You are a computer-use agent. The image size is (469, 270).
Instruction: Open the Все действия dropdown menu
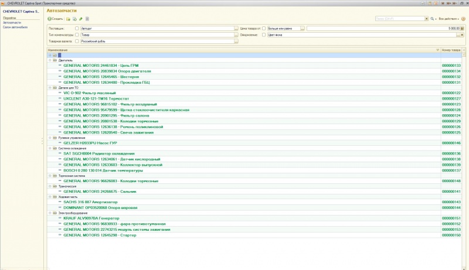coord(448,19)
